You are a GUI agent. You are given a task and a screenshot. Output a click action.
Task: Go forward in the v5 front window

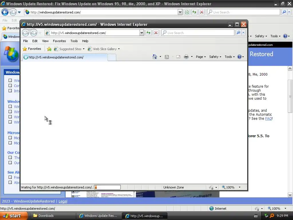[34, 33]
